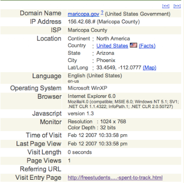Click the 1024 x 768 resolution value
Screen dimensions: 184x183
click(x=113, y=121)
